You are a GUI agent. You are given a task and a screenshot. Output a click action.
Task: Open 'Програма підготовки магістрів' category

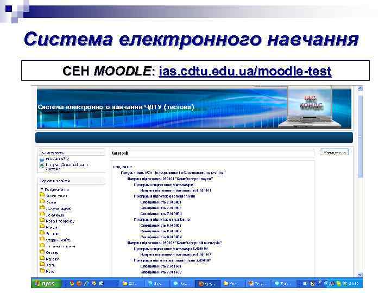[162, 220]
